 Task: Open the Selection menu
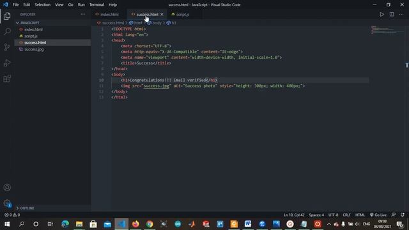point(43,4)
